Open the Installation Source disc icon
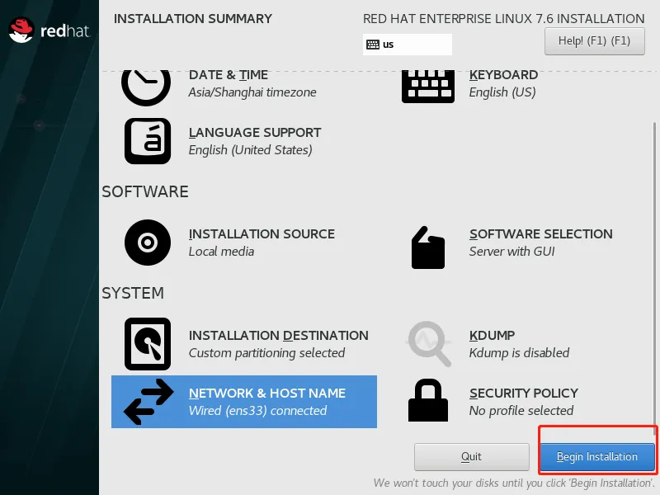Screen dimensions: 660x495 (x=146, y=243)
